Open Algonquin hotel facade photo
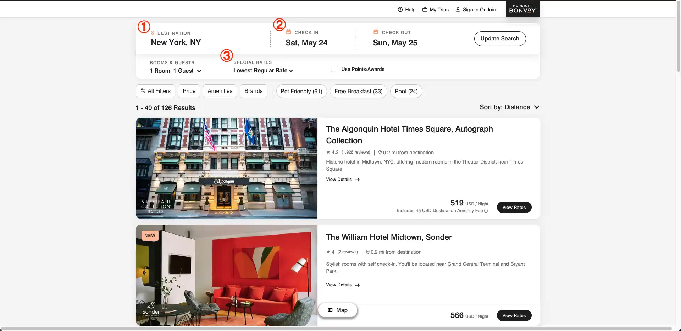The image size is (681, 331). [x=227, y=168]
